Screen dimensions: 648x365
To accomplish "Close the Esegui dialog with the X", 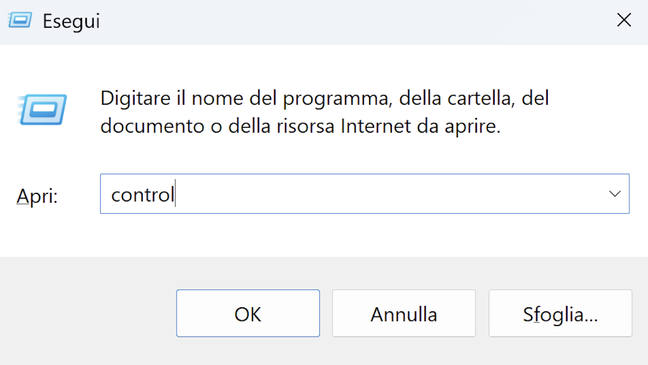I will pos(624,20).
